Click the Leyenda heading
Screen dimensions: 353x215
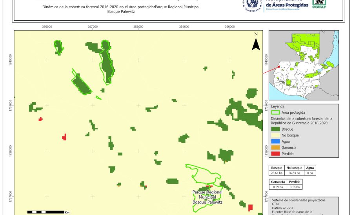click(x=278, y=106)
